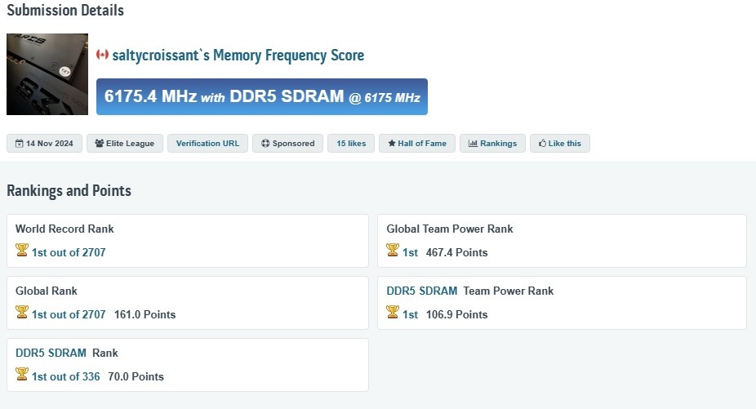
Task: Click the group icon on Elite League
Action: 100,143
